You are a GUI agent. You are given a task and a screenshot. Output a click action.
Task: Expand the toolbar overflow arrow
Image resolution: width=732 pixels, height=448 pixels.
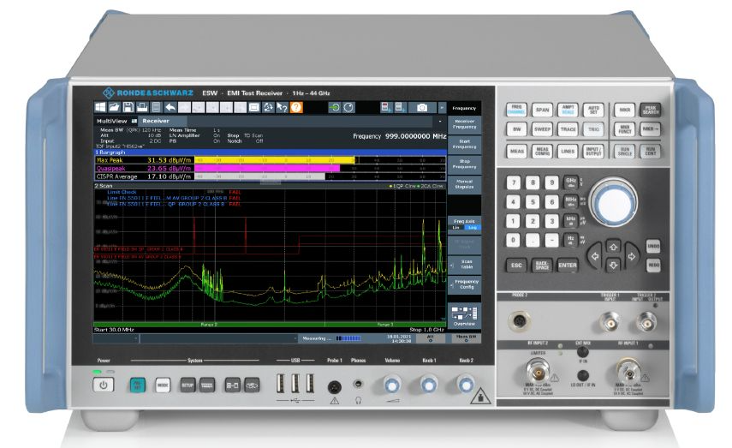(x=442, y=107)
